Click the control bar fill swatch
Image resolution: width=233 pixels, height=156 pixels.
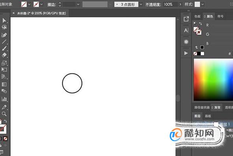pyautogui.click(x=24, y=4)
